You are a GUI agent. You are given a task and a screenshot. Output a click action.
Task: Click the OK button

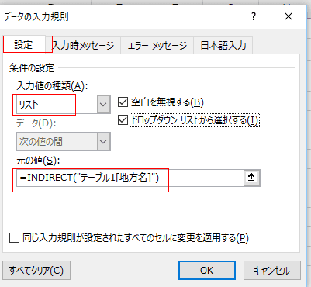pos(207,271)
